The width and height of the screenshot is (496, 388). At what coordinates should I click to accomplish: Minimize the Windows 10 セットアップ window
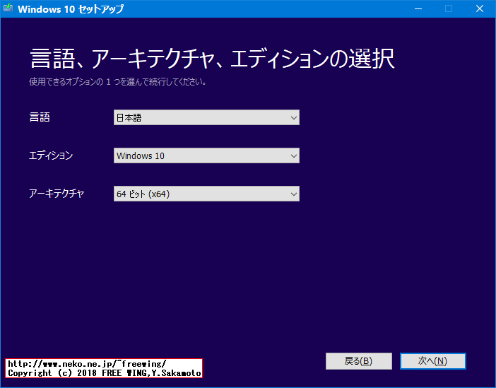(418, 8)
